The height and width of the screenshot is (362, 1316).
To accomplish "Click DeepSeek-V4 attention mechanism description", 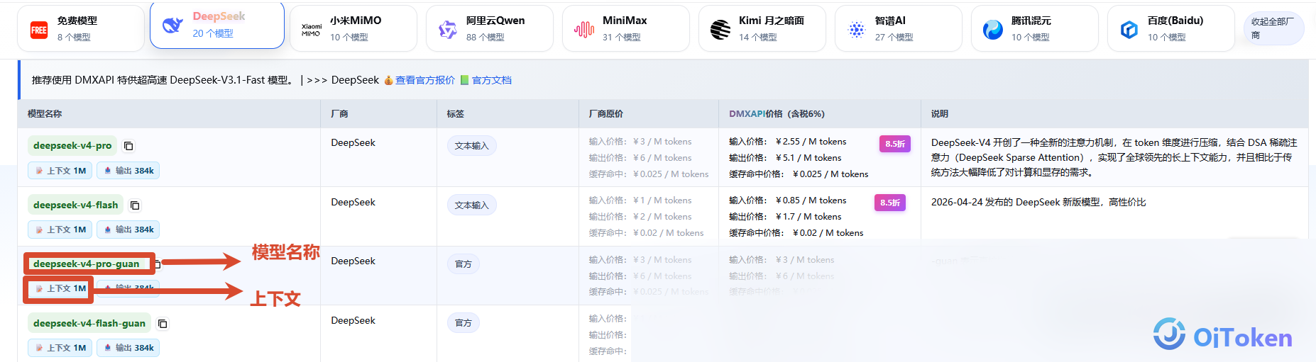I will point(1114,157).
